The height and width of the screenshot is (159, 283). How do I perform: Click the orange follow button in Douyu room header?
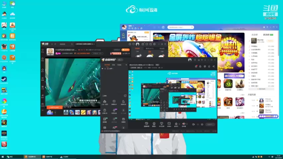(x=126, y=49)
